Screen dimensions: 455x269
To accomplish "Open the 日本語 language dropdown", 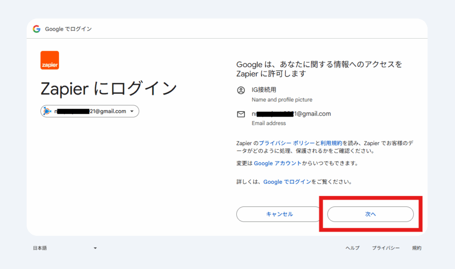I will (64, 248).
